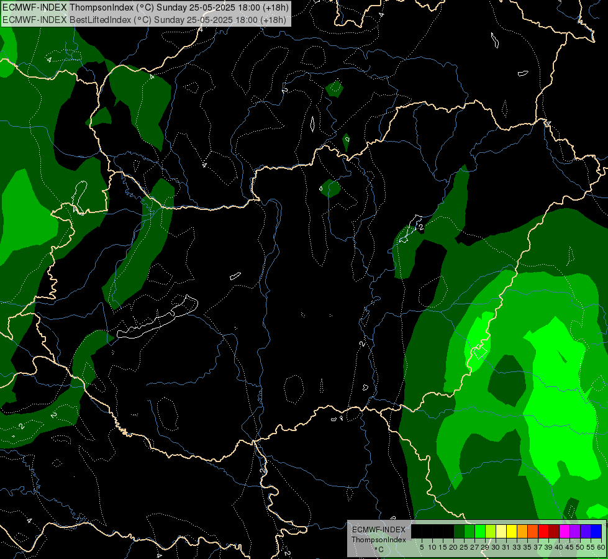Select the bright red 37–39 legend swatch

(543, 531)
